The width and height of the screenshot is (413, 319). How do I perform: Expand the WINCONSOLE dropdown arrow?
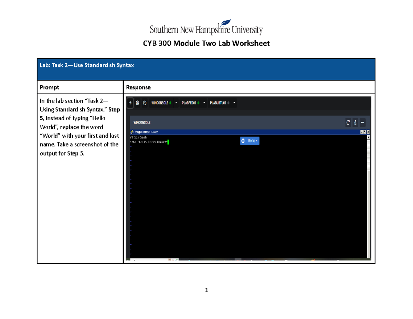(176, 103)
